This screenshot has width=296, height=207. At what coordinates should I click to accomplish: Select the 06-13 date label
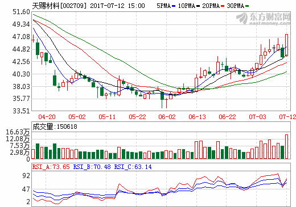coord(197,117)
